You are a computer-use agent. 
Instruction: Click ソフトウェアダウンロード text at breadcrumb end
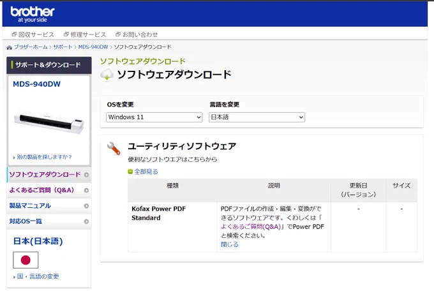point(142,47)
